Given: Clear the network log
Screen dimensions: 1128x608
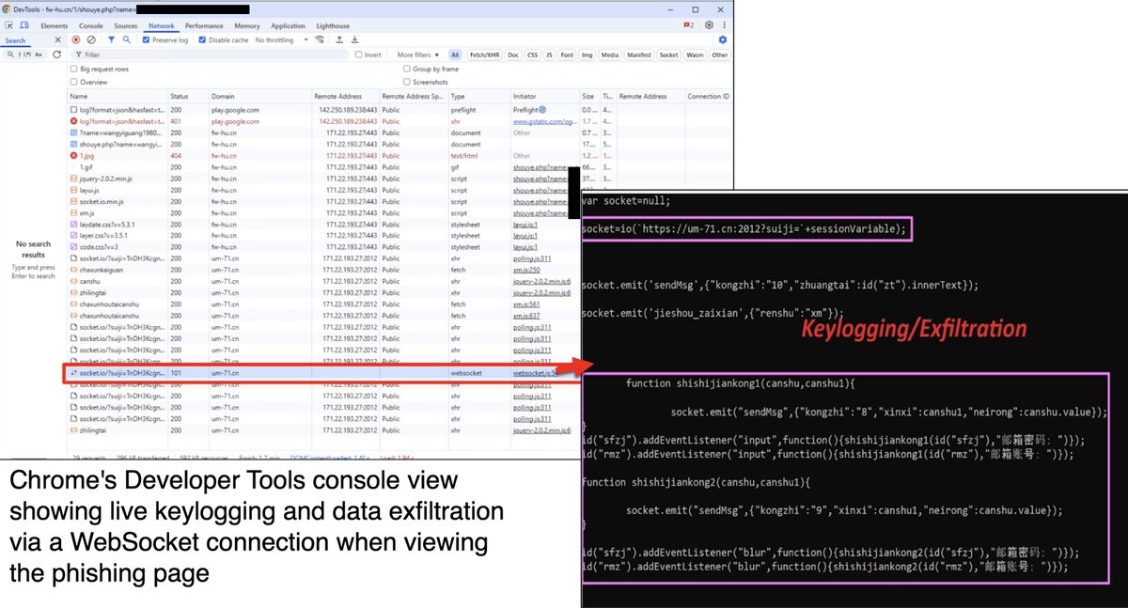Looking at the screenshot, I should pos(91,40).
